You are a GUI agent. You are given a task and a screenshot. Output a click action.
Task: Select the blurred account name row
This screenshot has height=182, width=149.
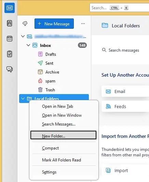pyautogui.click(x=54, y=37)
